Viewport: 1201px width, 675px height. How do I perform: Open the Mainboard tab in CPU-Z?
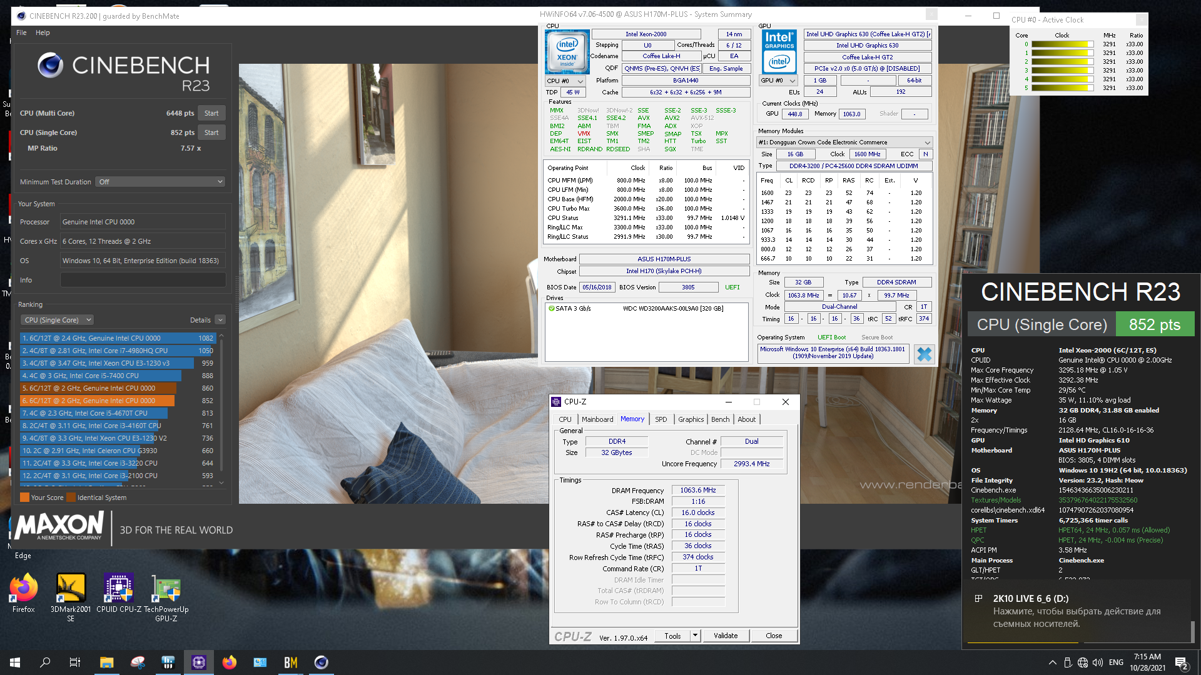coord(597,419)
